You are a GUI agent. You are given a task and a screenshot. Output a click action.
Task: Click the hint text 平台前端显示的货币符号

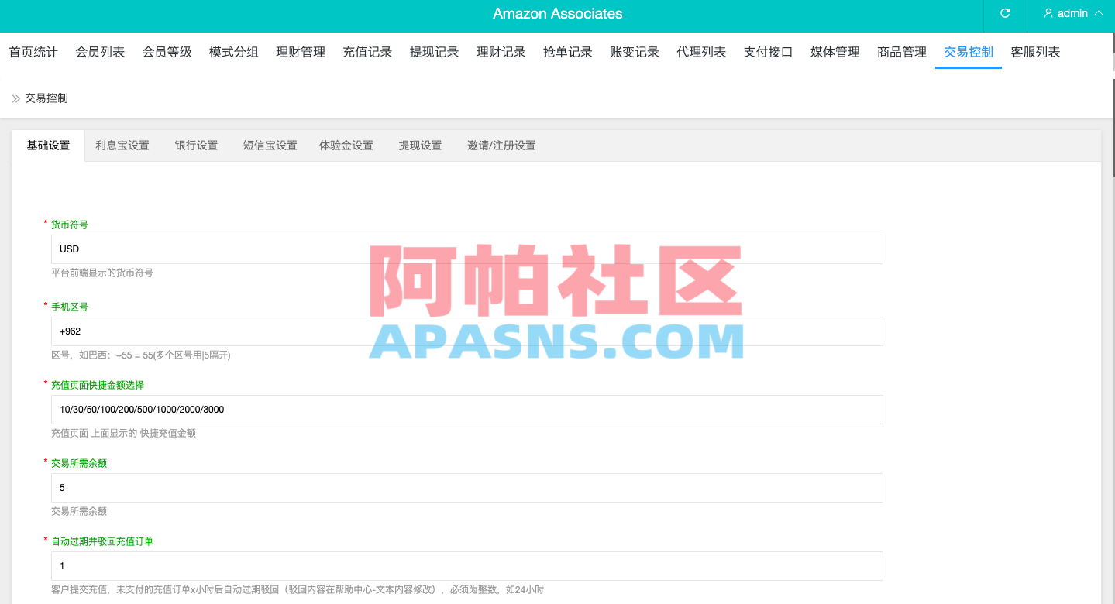click(x=102, y=273)
